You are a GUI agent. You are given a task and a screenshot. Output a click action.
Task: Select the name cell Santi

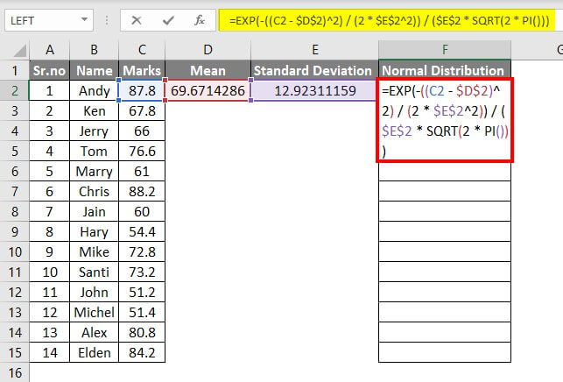(94, 272)
